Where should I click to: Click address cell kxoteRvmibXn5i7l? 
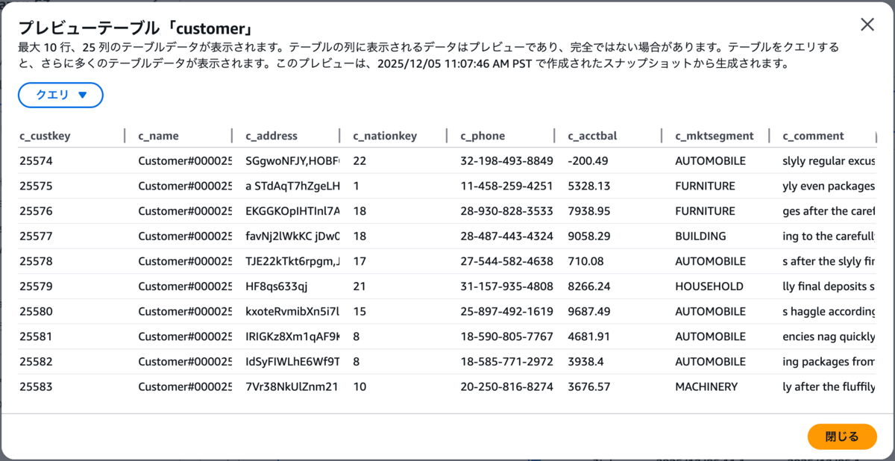click(292, 311)
